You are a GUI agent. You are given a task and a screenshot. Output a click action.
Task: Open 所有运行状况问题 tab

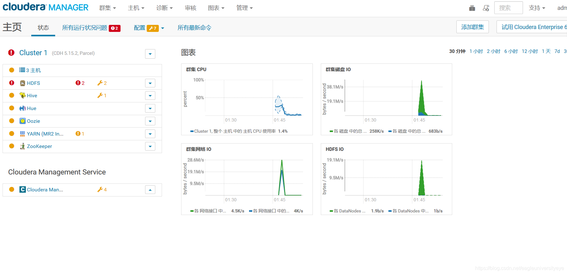coord(91,28)
